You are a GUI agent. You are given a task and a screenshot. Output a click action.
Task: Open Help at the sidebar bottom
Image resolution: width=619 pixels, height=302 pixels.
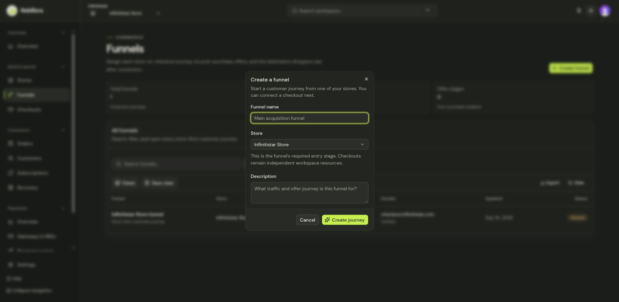[14, 279]
